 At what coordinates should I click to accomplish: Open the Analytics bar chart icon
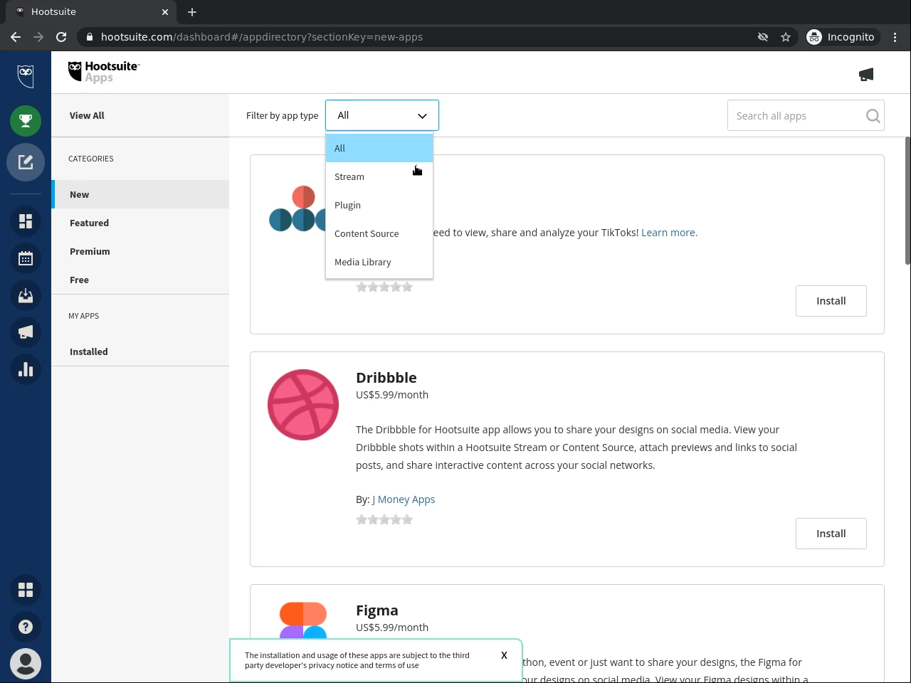coord(26,369)
